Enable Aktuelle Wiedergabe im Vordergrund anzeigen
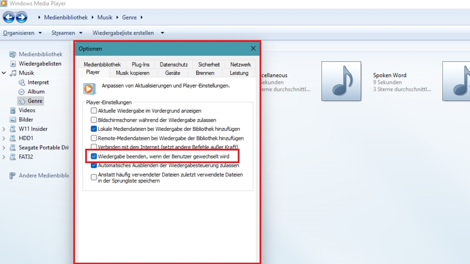This screenshot has width=470, height=264. [x=94, y=111]
